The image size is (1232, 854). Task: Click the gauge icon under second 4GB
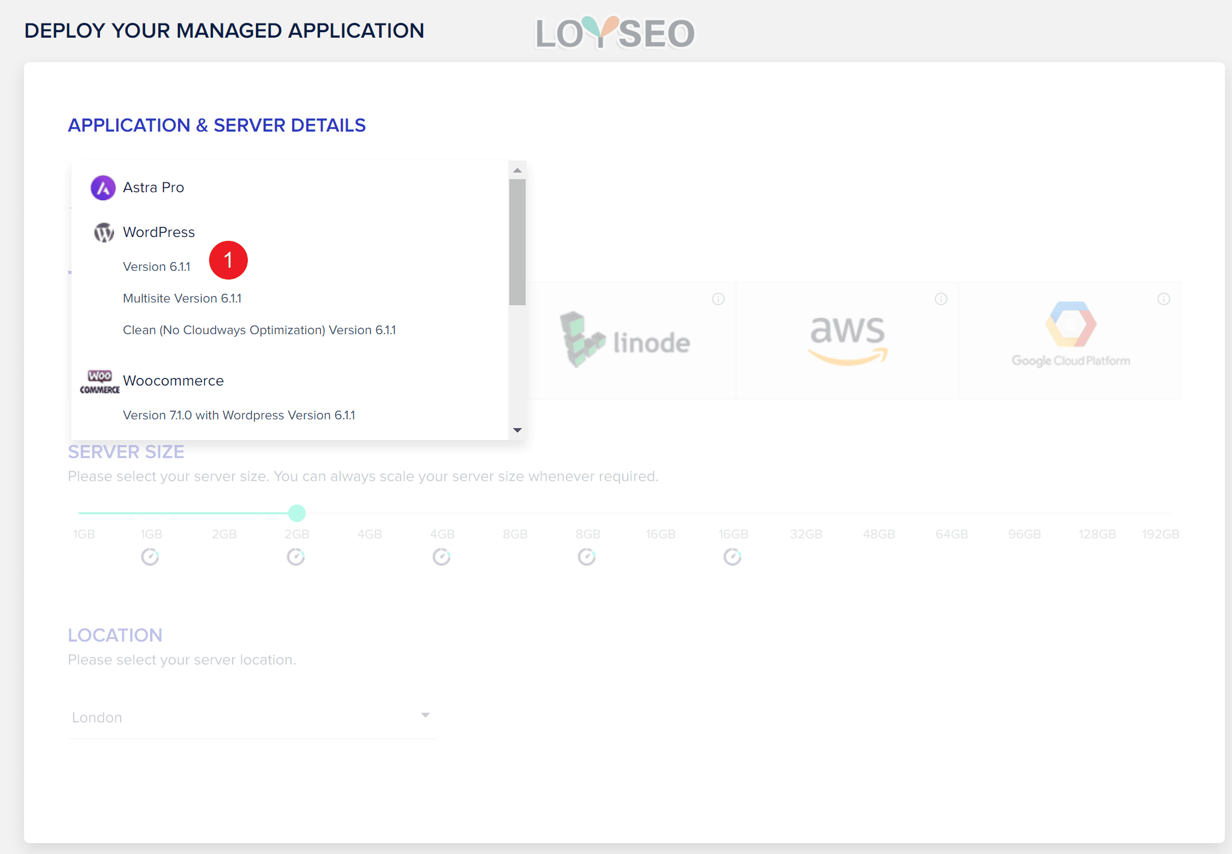click(442, 557)
